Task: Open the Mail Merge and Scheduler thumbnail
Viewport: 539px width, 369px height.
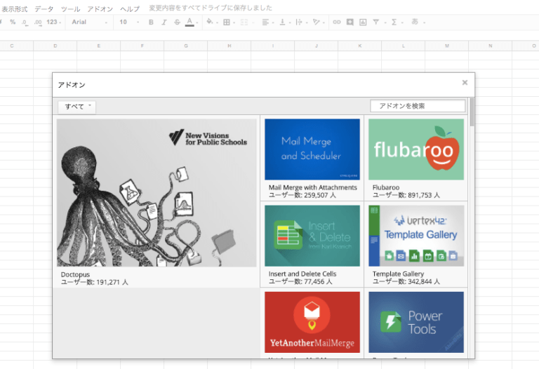Action: [x=312, y=149]
